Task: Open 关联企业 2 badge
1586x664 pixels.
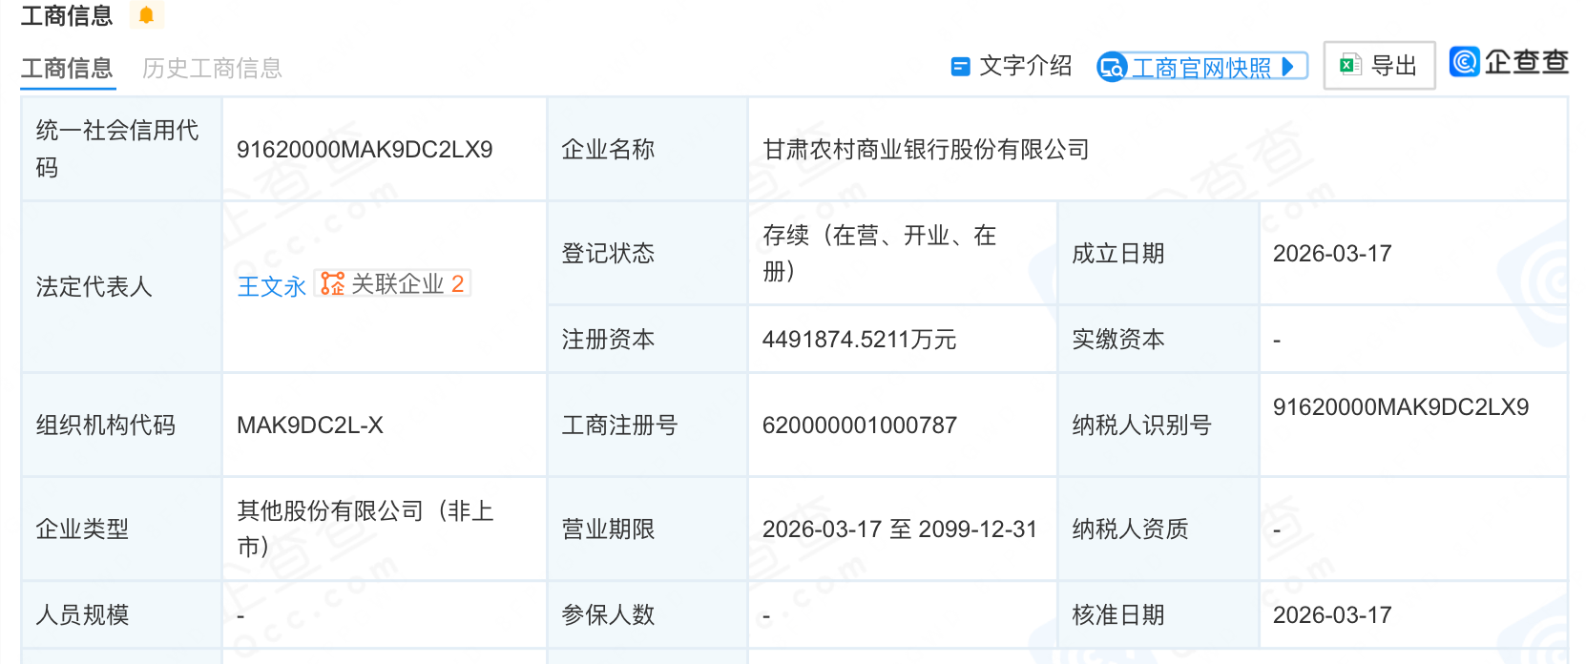Action: pos(393,283)
